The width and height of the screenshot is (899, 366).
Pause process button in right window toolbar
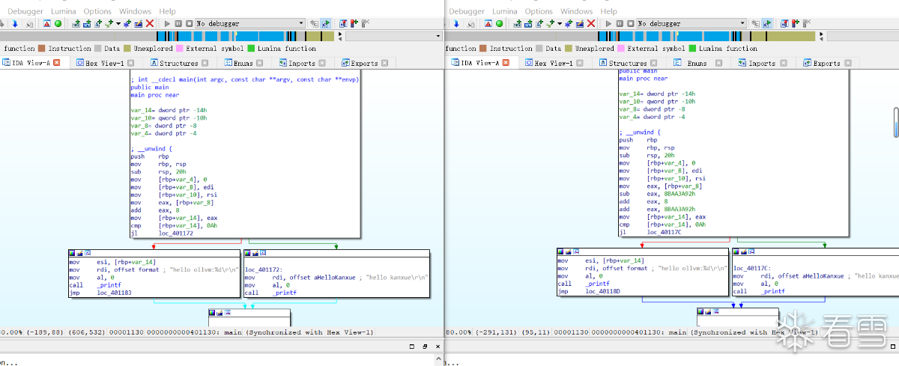click(620, 24)
